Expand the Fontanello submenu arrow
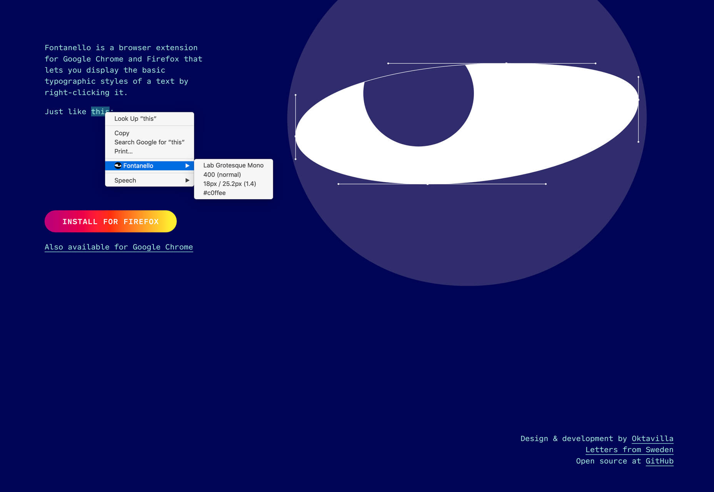The height and width of the screenshot is (492, 714). click(x=187, y=166)
